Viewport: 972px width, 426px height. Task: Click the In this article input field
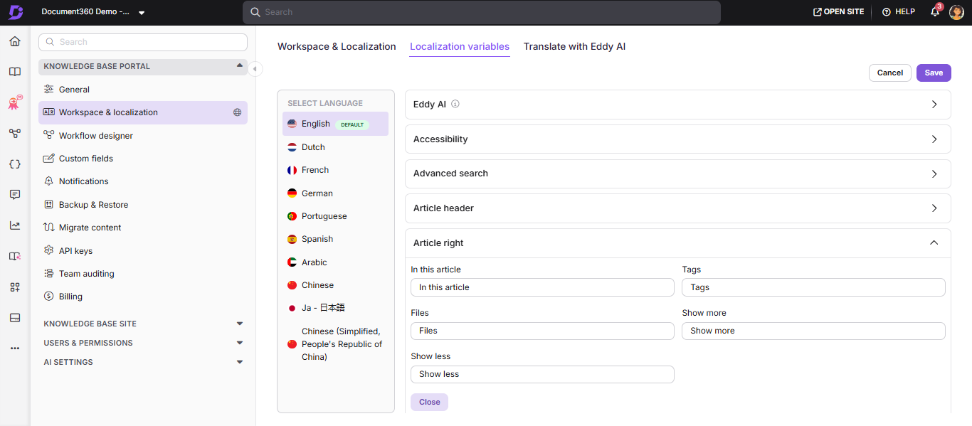pyautogui.click(x=542, y=287)
